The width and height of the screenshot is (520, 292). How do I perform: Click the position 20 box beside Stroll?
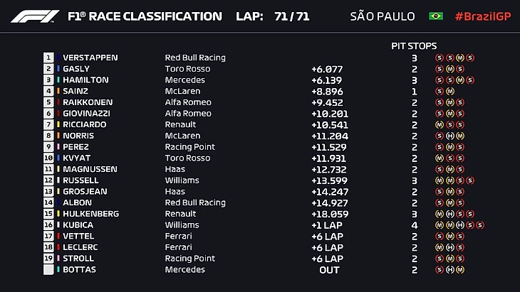(48, 259)
